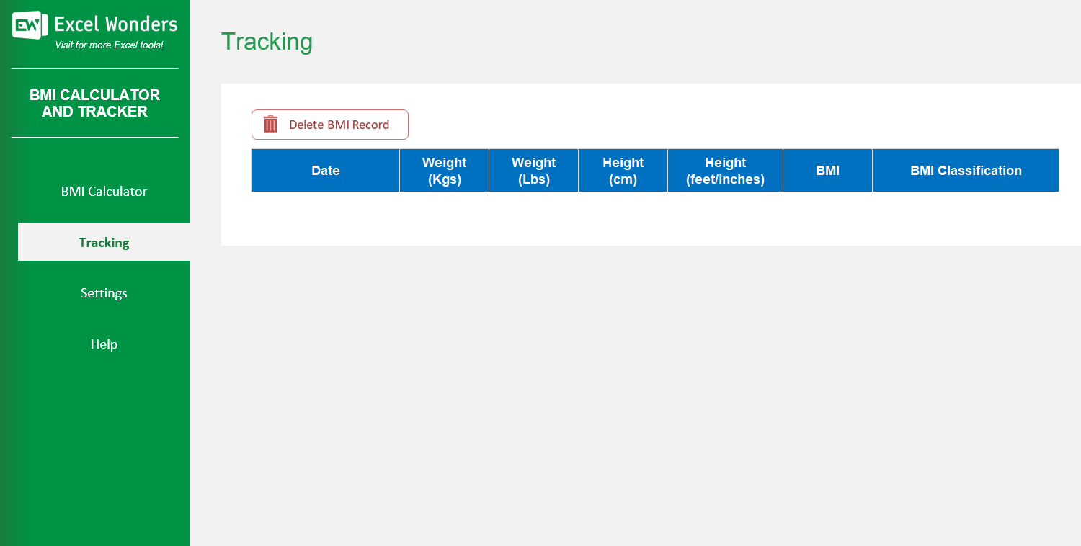Image resolution: width=1081 pixels, height=546 pixels.
Task: Select the Weight (Kgs) column header
Action: pyautogui.click(x=444, y=170)
